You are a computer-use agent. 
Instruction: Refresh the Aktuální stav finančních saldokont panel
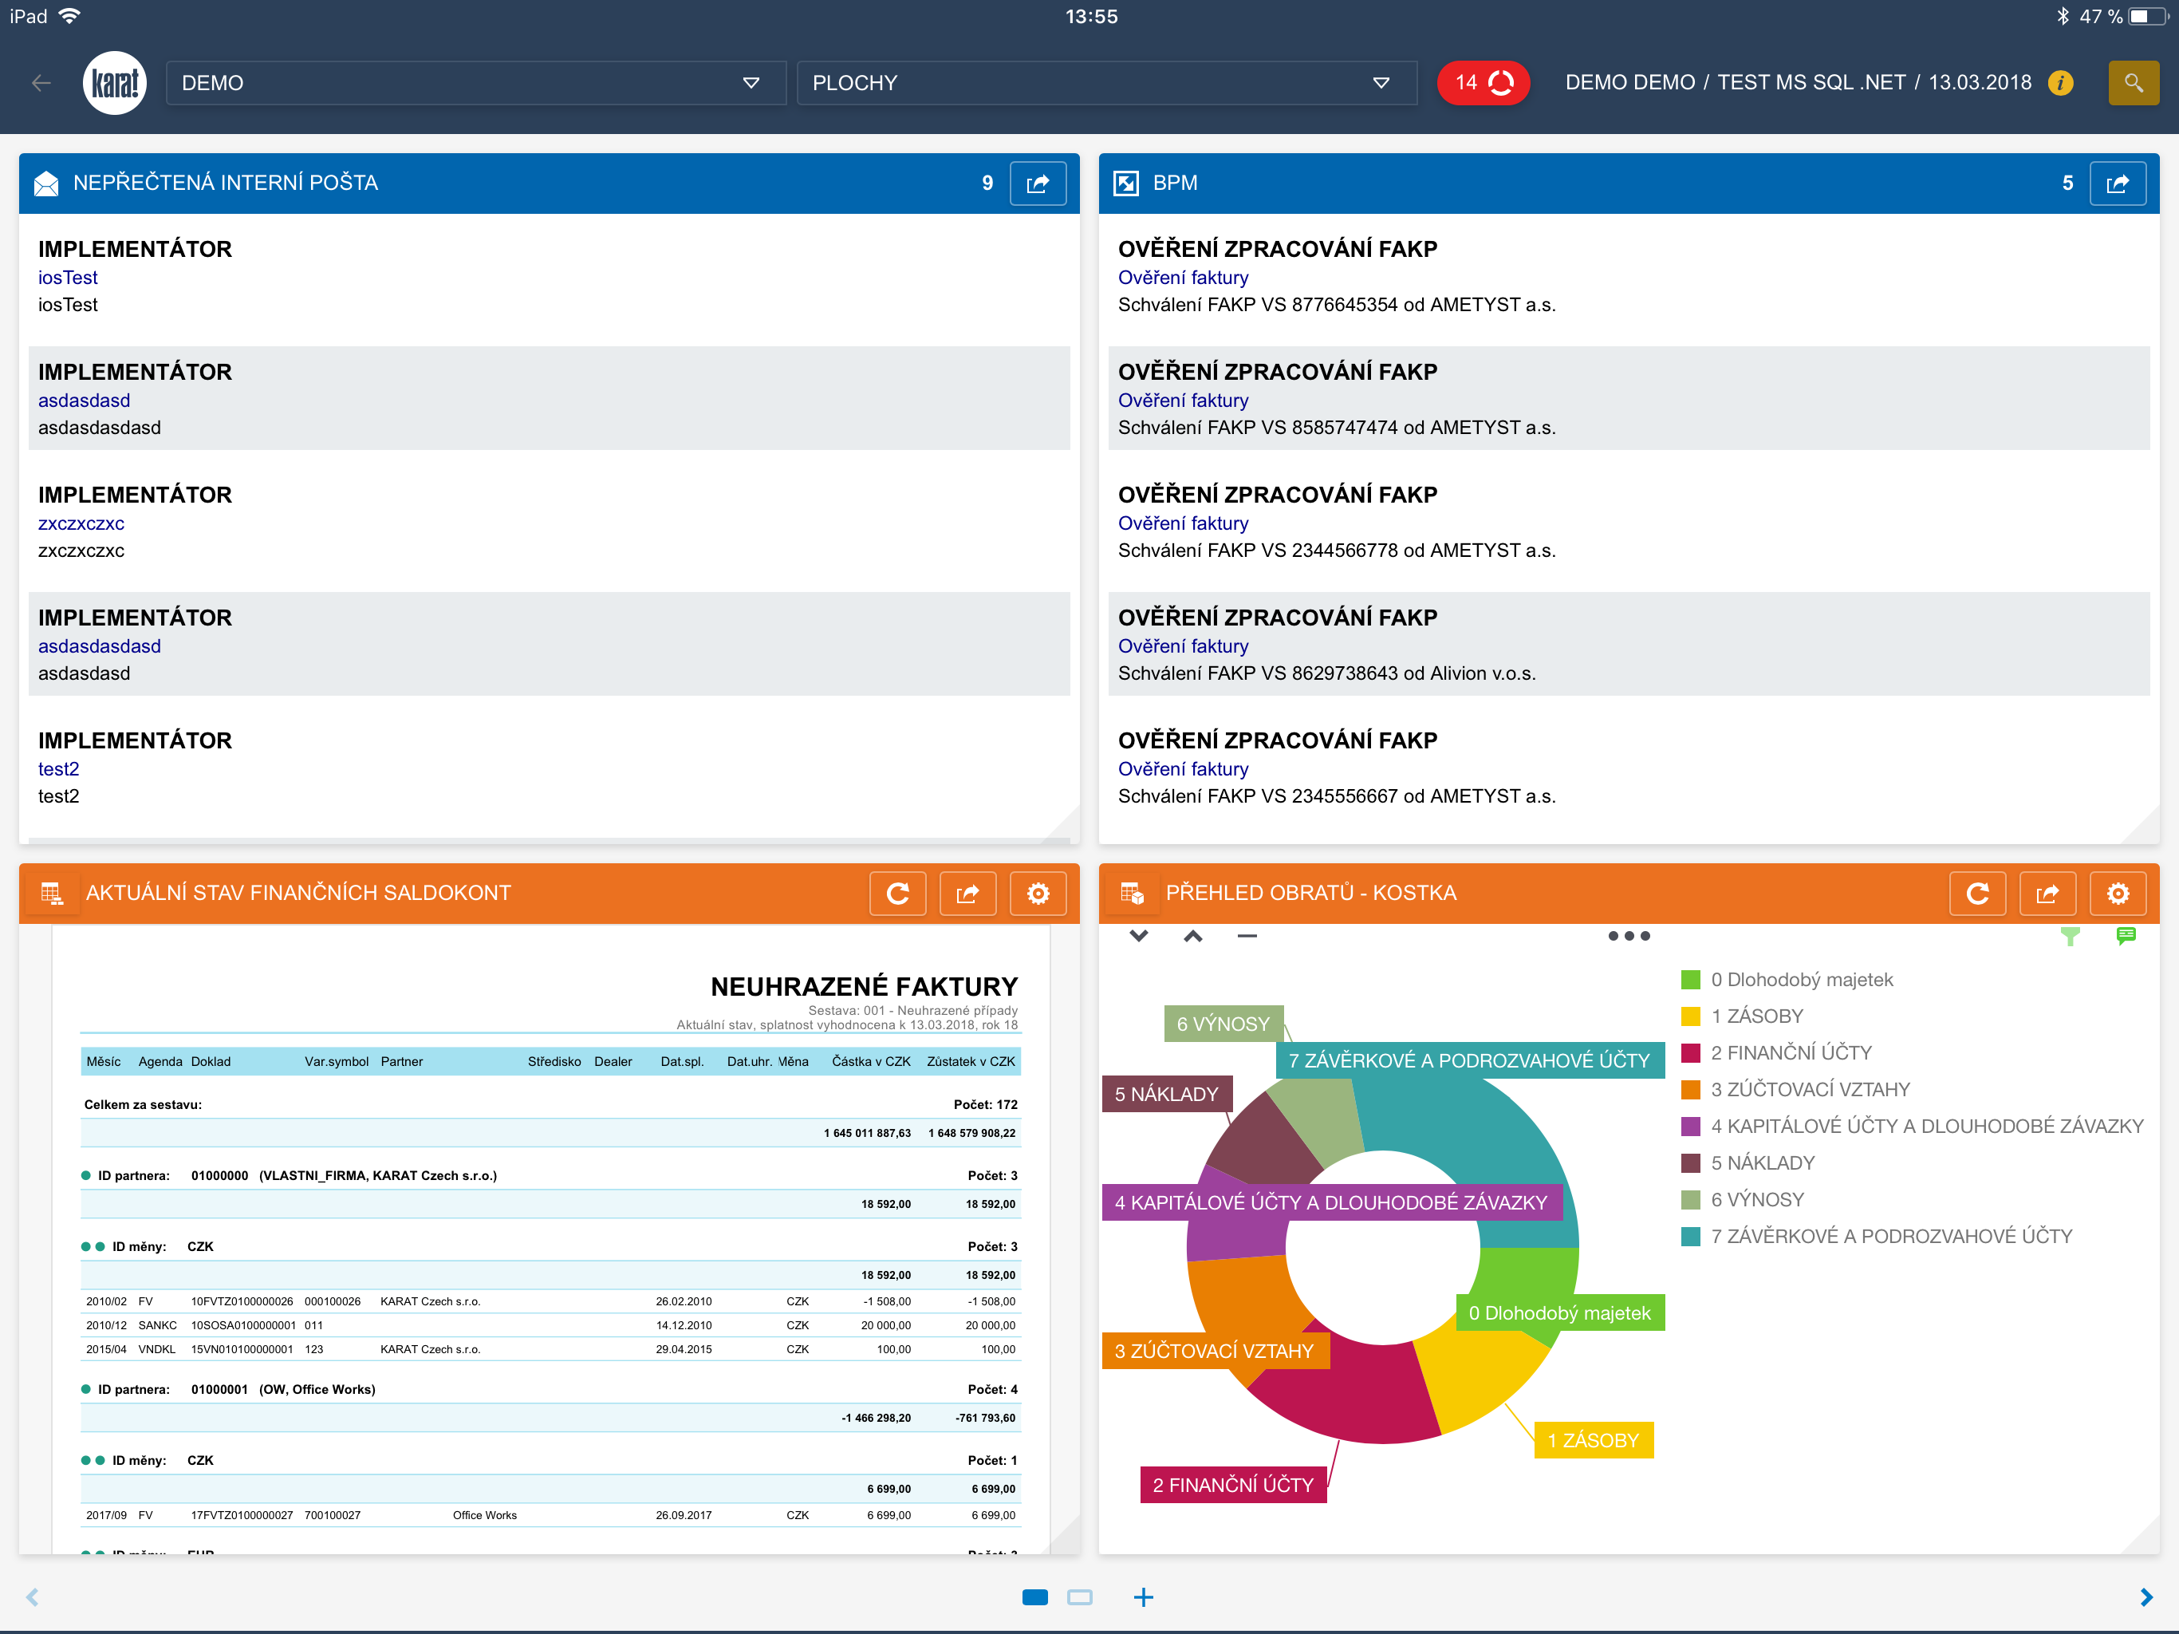(x=897, y=894)
